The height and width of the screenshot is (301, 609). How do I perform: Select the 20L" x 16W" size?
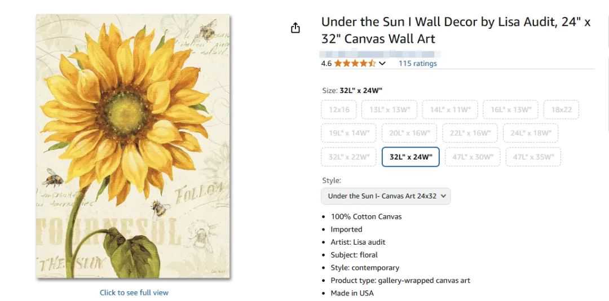[x=409, y=133]
